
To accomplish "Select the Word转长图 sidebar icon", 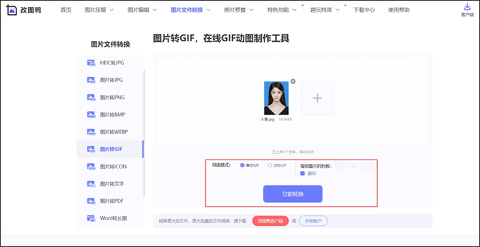I will pos(91,218).
